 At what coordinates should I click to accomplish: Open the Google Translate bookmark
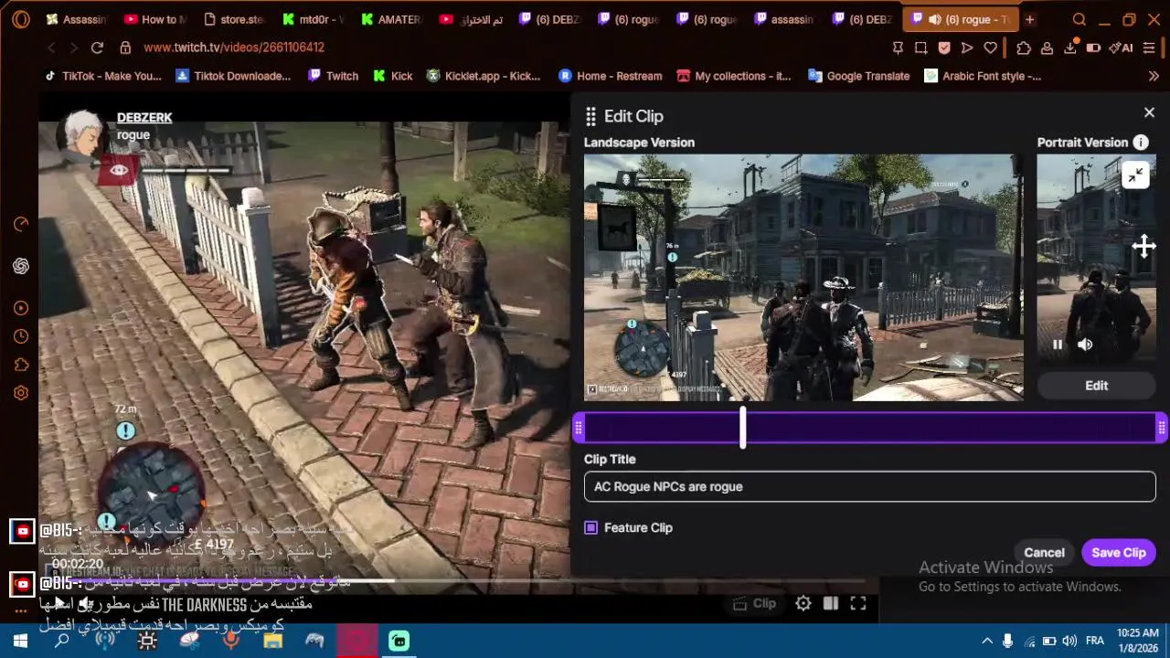[x=859, y=76]
